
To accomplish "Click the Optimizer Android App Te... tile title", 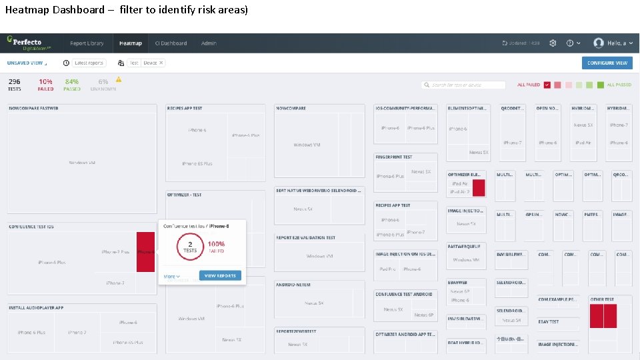I will 405,334.
